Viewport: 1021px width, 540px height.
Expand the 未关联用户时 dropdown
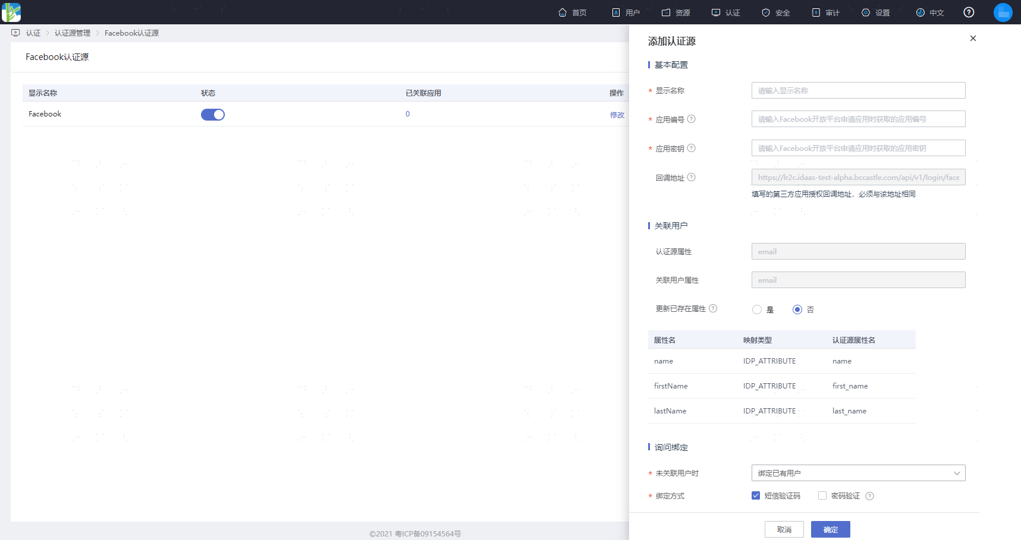858,473
